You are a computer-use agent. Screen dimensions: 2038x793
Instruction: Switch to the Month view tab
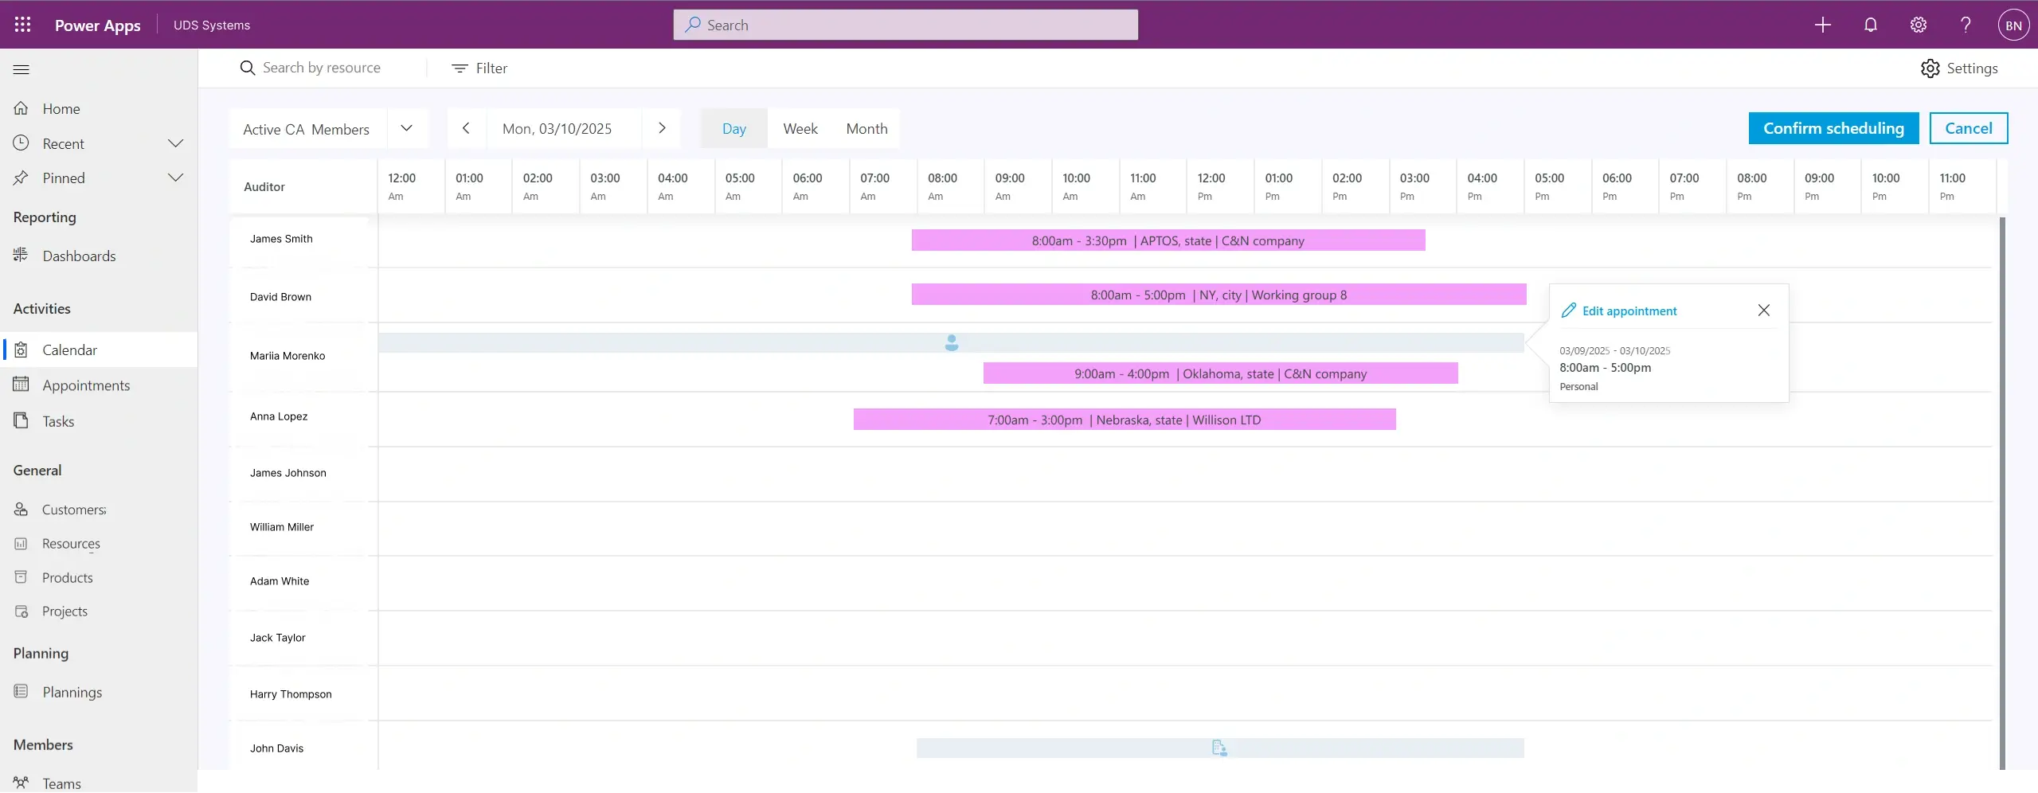[865, 127]
